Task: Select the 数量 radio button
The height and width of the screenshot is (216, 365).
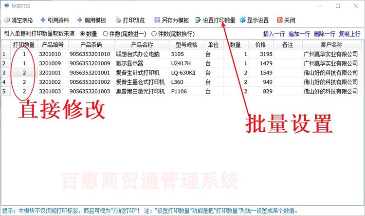Action: click(x=82, y=34)
